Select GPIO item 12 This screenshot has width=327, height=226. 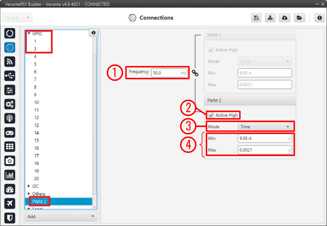36,118
